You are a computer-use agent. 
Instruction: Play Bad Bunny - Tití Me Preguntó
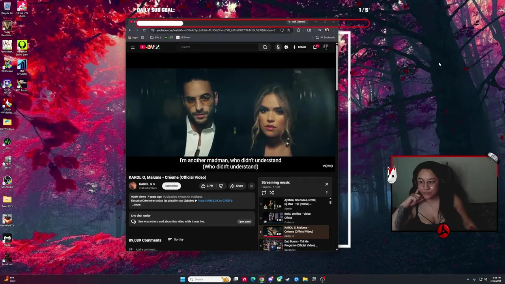(294, 245)
